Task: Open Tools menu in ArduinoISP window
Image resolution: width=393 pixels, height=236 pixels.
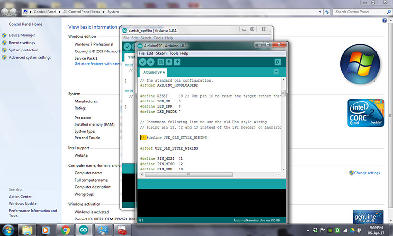Action: (173, 53)
